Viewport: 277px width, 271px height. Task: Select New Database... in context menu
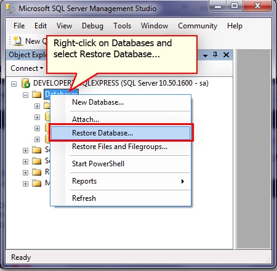(121, 102)
